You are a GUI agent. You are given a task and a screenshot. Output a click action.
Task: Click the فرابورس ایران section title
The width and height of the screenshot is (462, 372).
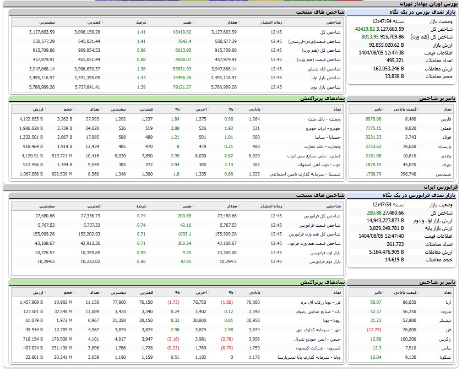coord(441,187)
